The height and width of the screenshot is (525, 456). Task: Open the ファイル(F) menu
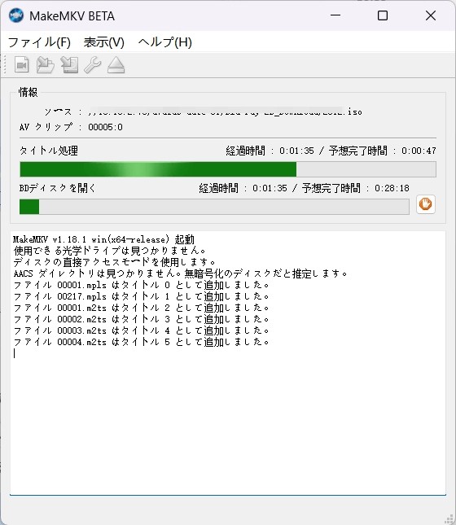point(39,42)
